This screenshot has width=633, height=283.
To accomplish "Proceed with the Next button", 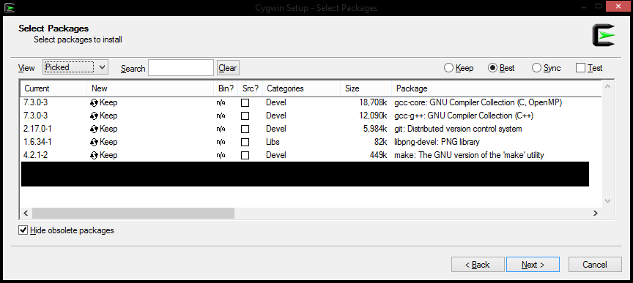I will 533,265.
